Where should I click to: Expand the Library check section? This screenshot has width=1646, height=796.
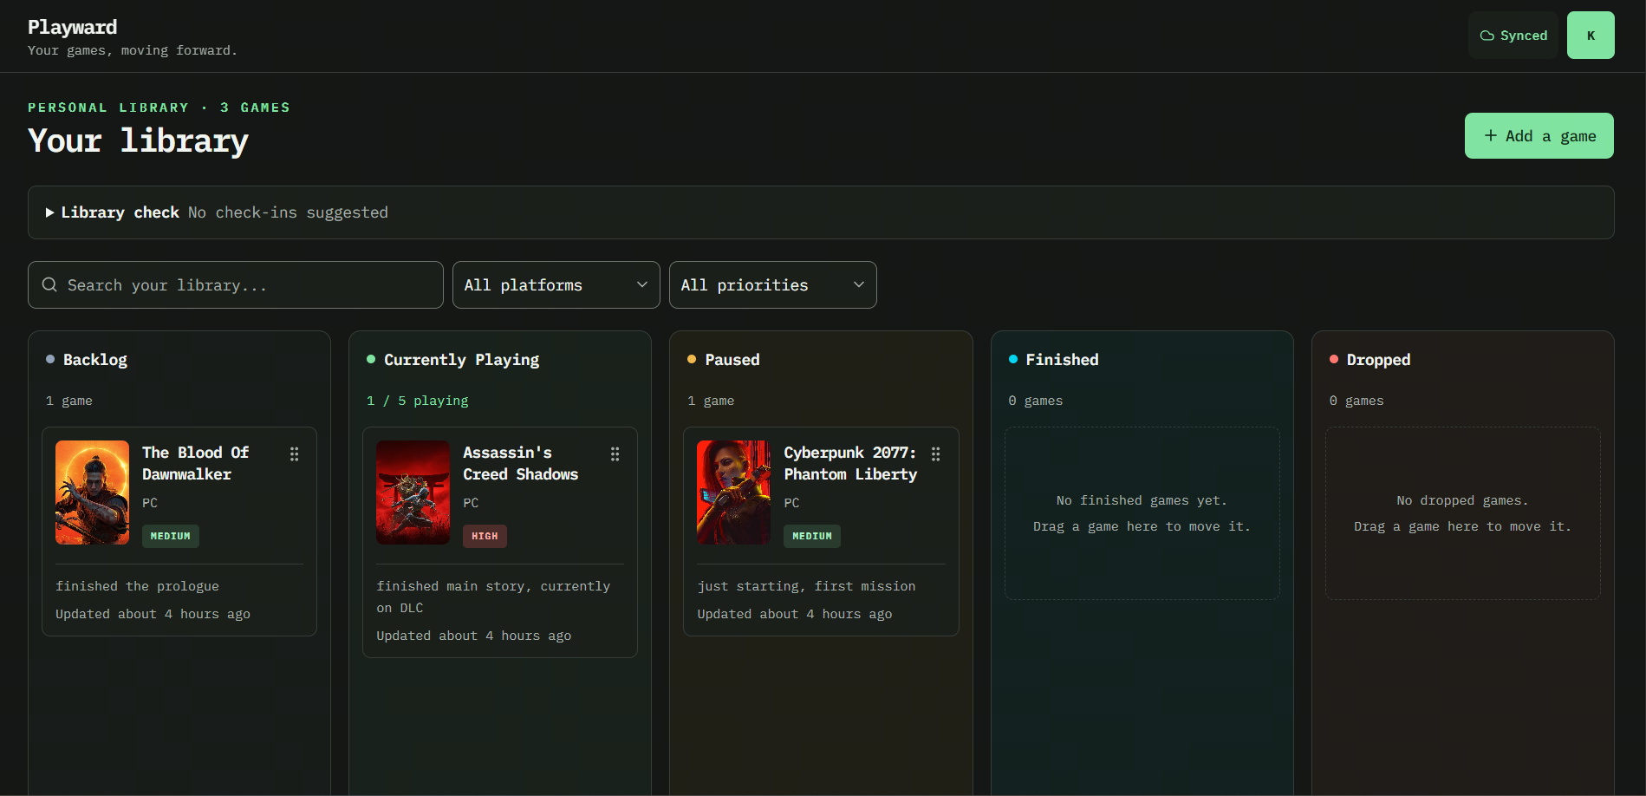coord(821,212)
